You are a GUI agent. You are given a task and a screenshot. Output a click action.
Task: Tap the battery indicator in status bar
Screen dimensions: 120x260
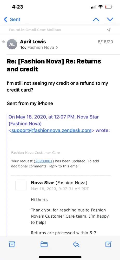108,7
